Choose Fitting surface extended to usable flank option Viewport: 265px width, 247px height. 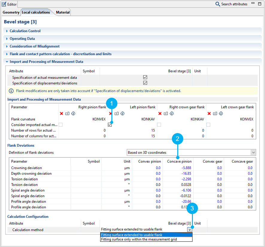point(132,235)
